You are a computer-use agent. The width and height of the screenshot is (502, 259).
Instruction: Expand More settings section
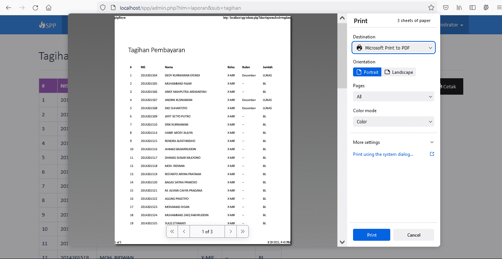[394, 142]
